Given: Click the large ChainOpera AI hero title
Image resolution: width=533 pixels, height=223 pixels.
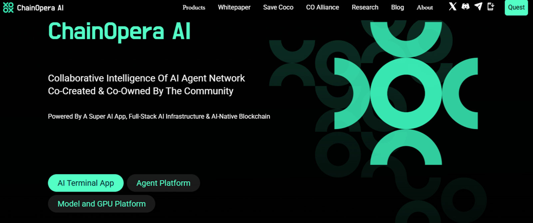Looking at the screenshot, I should 119,32.
